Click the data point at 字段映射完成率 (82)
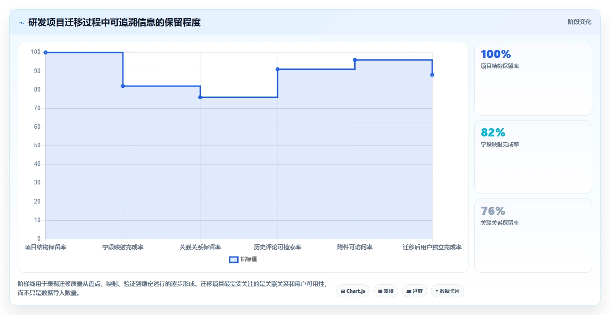 123,86
